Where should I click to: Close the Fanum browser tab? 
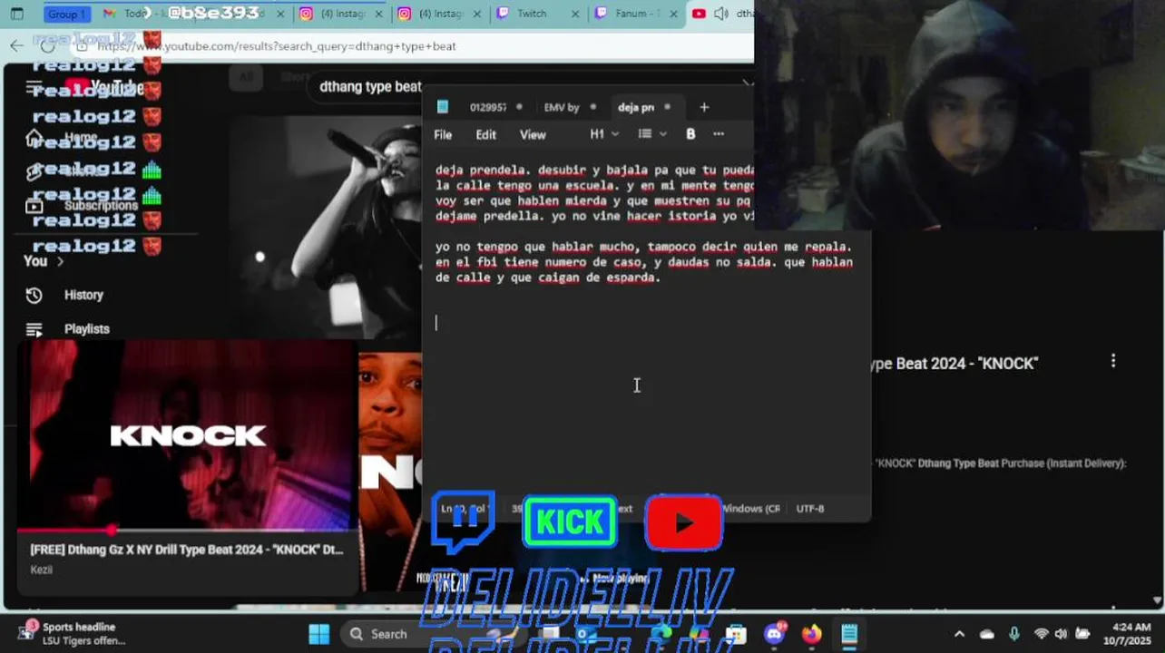point(675,14)
